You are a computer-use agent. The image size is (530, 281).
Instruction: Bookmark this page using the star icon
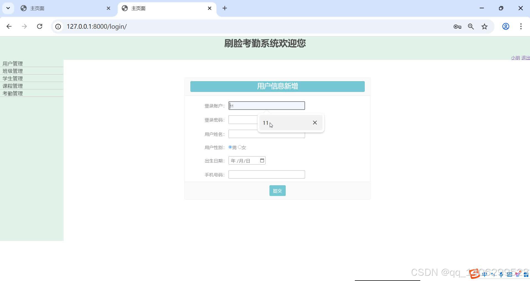[x=484, y=26]
